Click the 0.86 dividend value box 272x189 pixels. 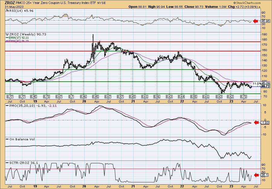[x=84, y=96]
